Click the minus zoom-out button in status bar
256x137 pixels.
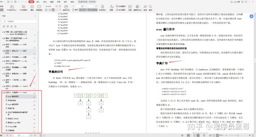click(x=226, y=135)
